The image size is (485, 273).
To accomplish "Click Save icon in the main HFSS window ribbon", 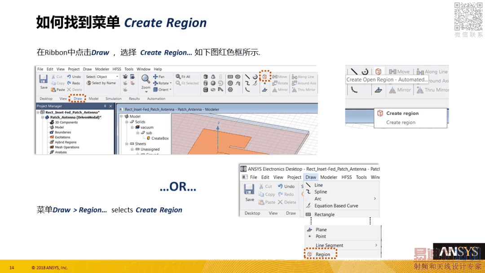I will 43,79.
